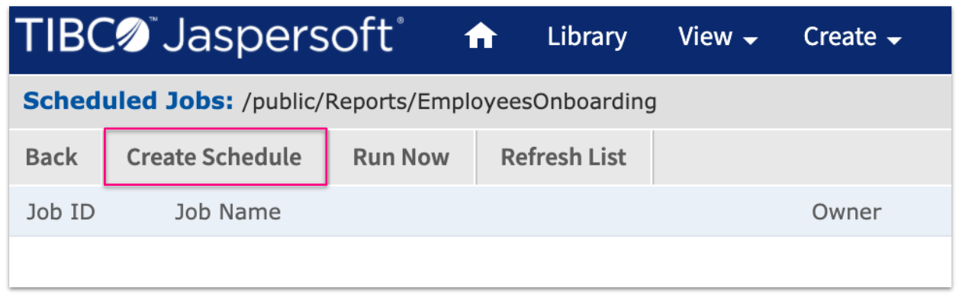959x303 pixels.
Task: Click the /public/Reports/EmployeesOnboarding path text
Action: tap(449, 101)
